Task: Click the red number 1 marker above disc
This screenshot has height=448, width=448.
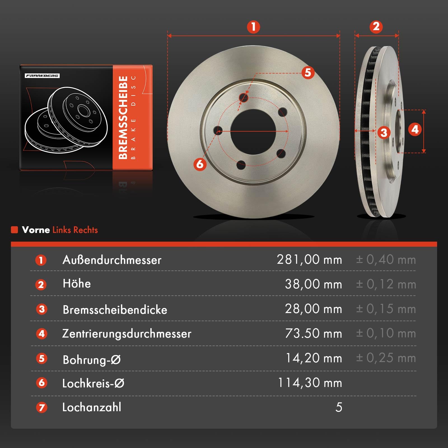Action: tap(253, 27)
